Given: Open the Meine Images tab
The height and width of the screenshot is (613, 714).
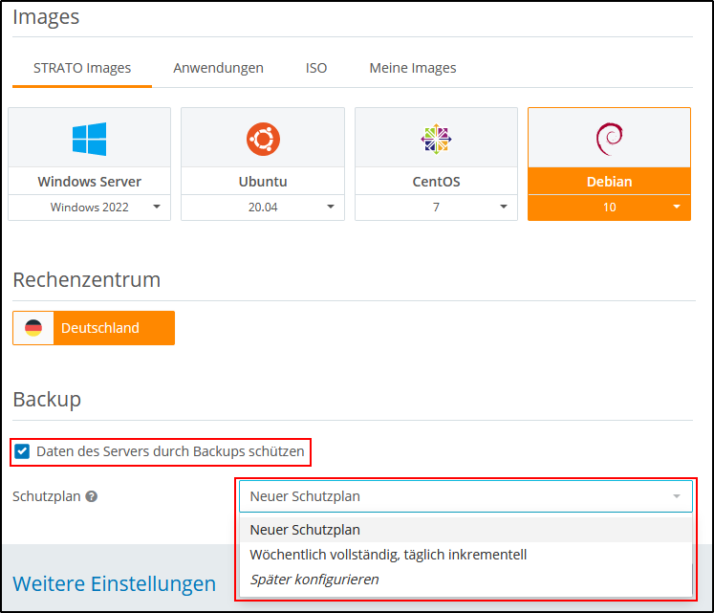Looking at the screenshot, I should (x=413, y=68).
